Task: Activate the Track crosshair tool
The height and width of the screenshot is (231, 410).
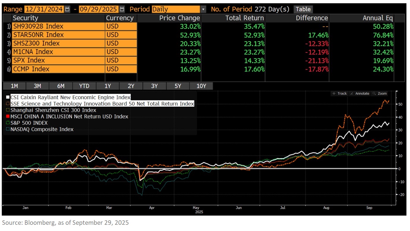Action: [339, 93]
